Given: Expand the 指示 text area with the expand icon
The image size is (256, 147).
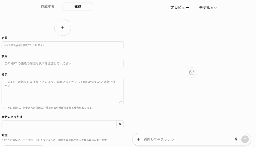Looking at the screenshot, I should pos(120,102).
